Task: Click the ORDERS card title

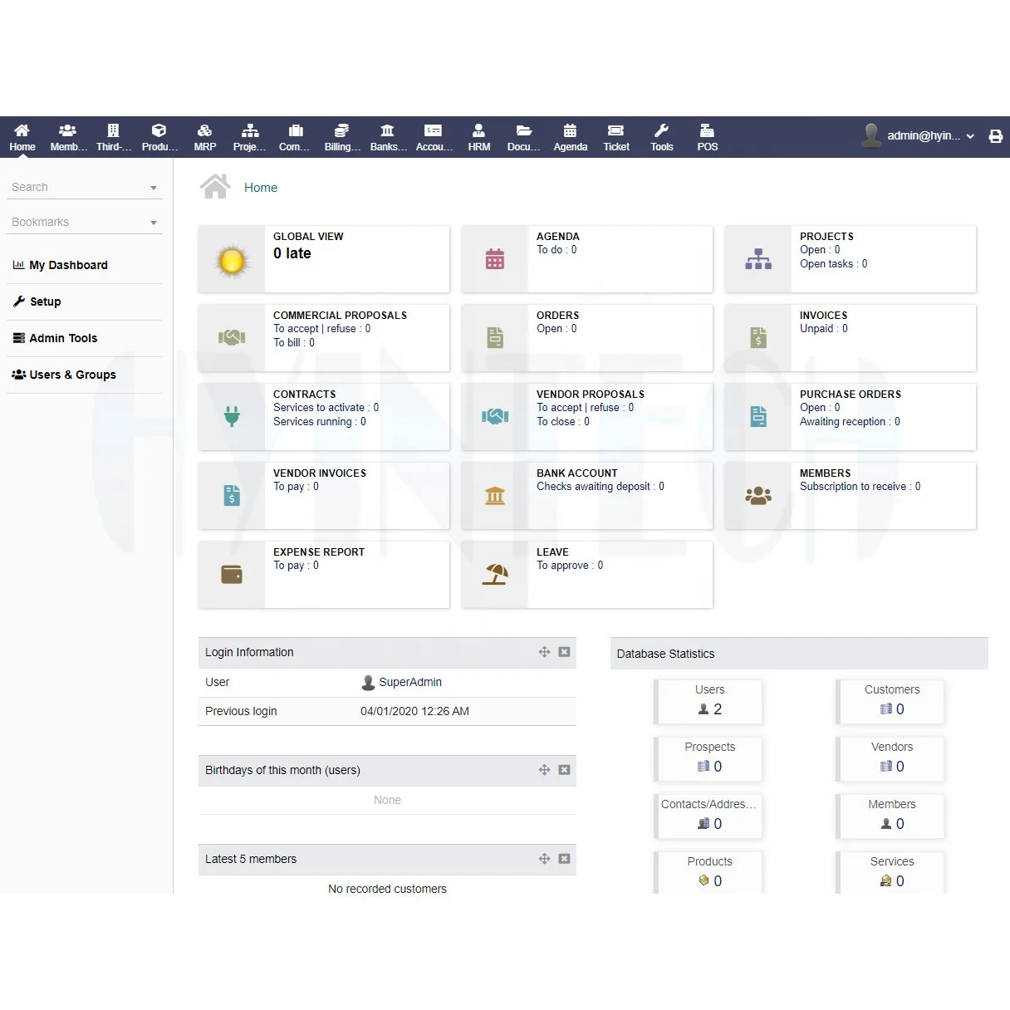Action: pos(558,316)
